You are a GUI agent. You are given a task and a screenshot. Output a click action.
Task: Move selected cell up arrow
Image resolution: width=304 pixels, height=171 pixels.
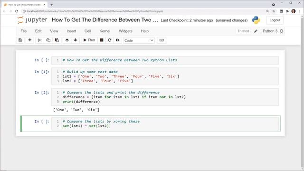coord(67,40)
